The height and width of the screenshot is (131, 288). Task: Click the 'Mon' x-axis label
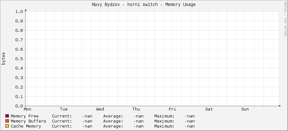[x=28, y=109]
